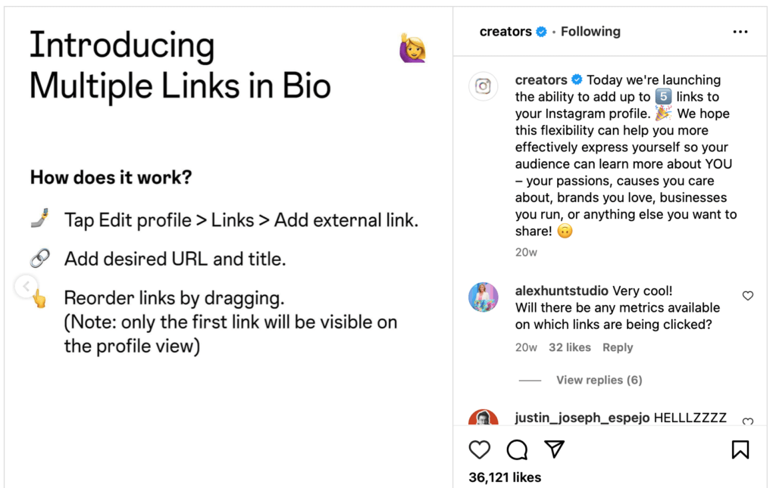Share post with paper plane icon
Image resolution: width=776 pixels, height=488 pixels.
click(555, 449)
